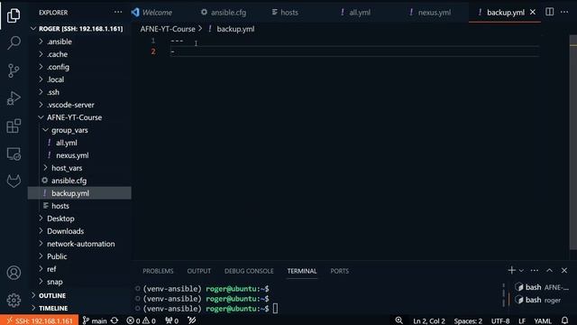Switch to the all.yml editor tab
Image resolution: width=577 pixels, height=325 pixels.
coord(356,12)
